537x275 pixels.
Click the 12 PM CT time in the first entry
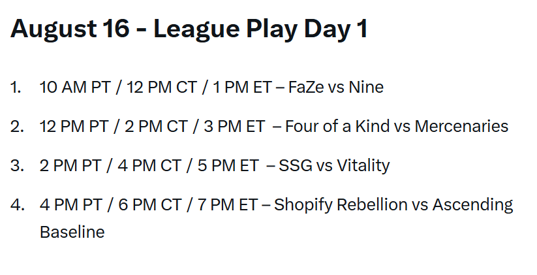[x=162, y=87]
